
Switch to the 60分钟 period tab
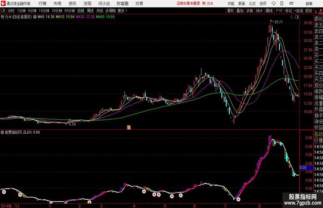(70, 11)
